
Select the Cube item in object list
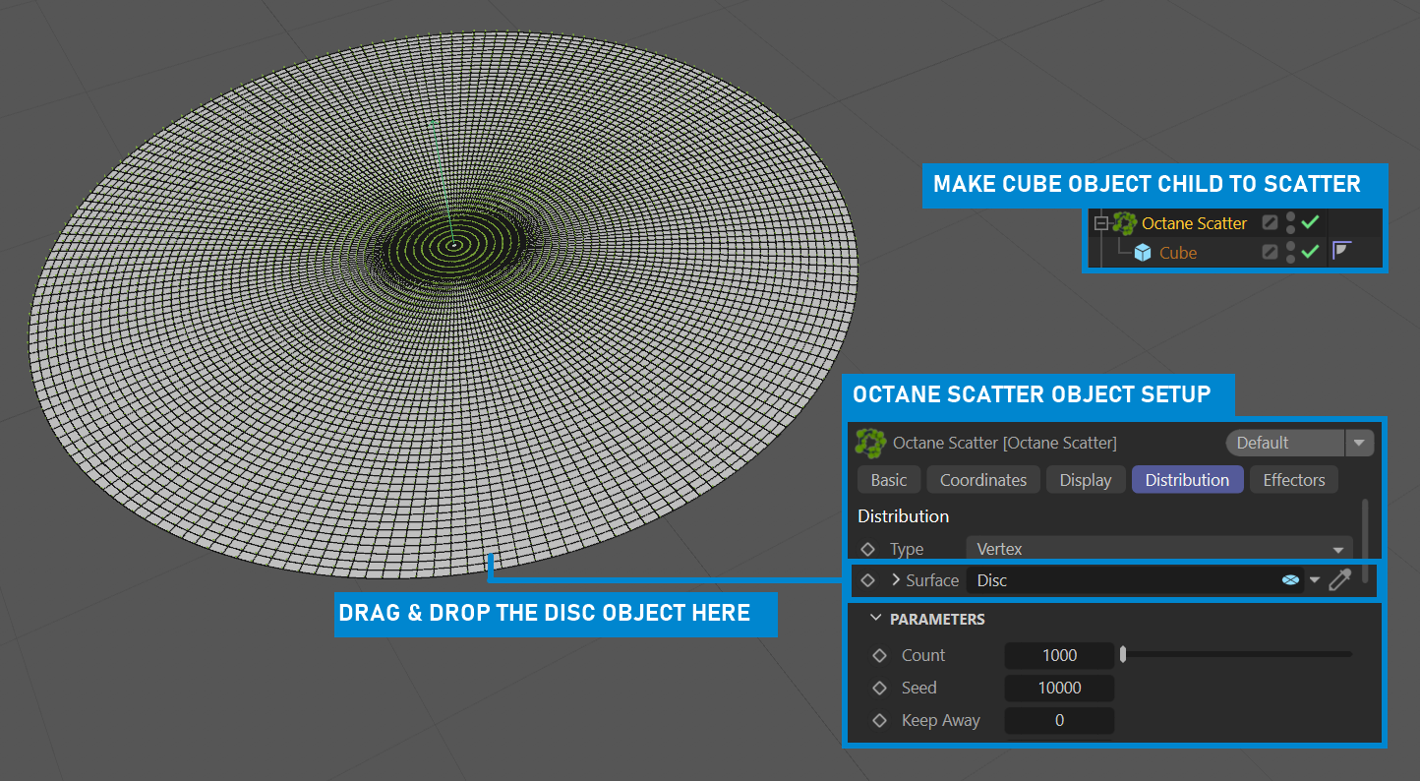[1177, 253]
